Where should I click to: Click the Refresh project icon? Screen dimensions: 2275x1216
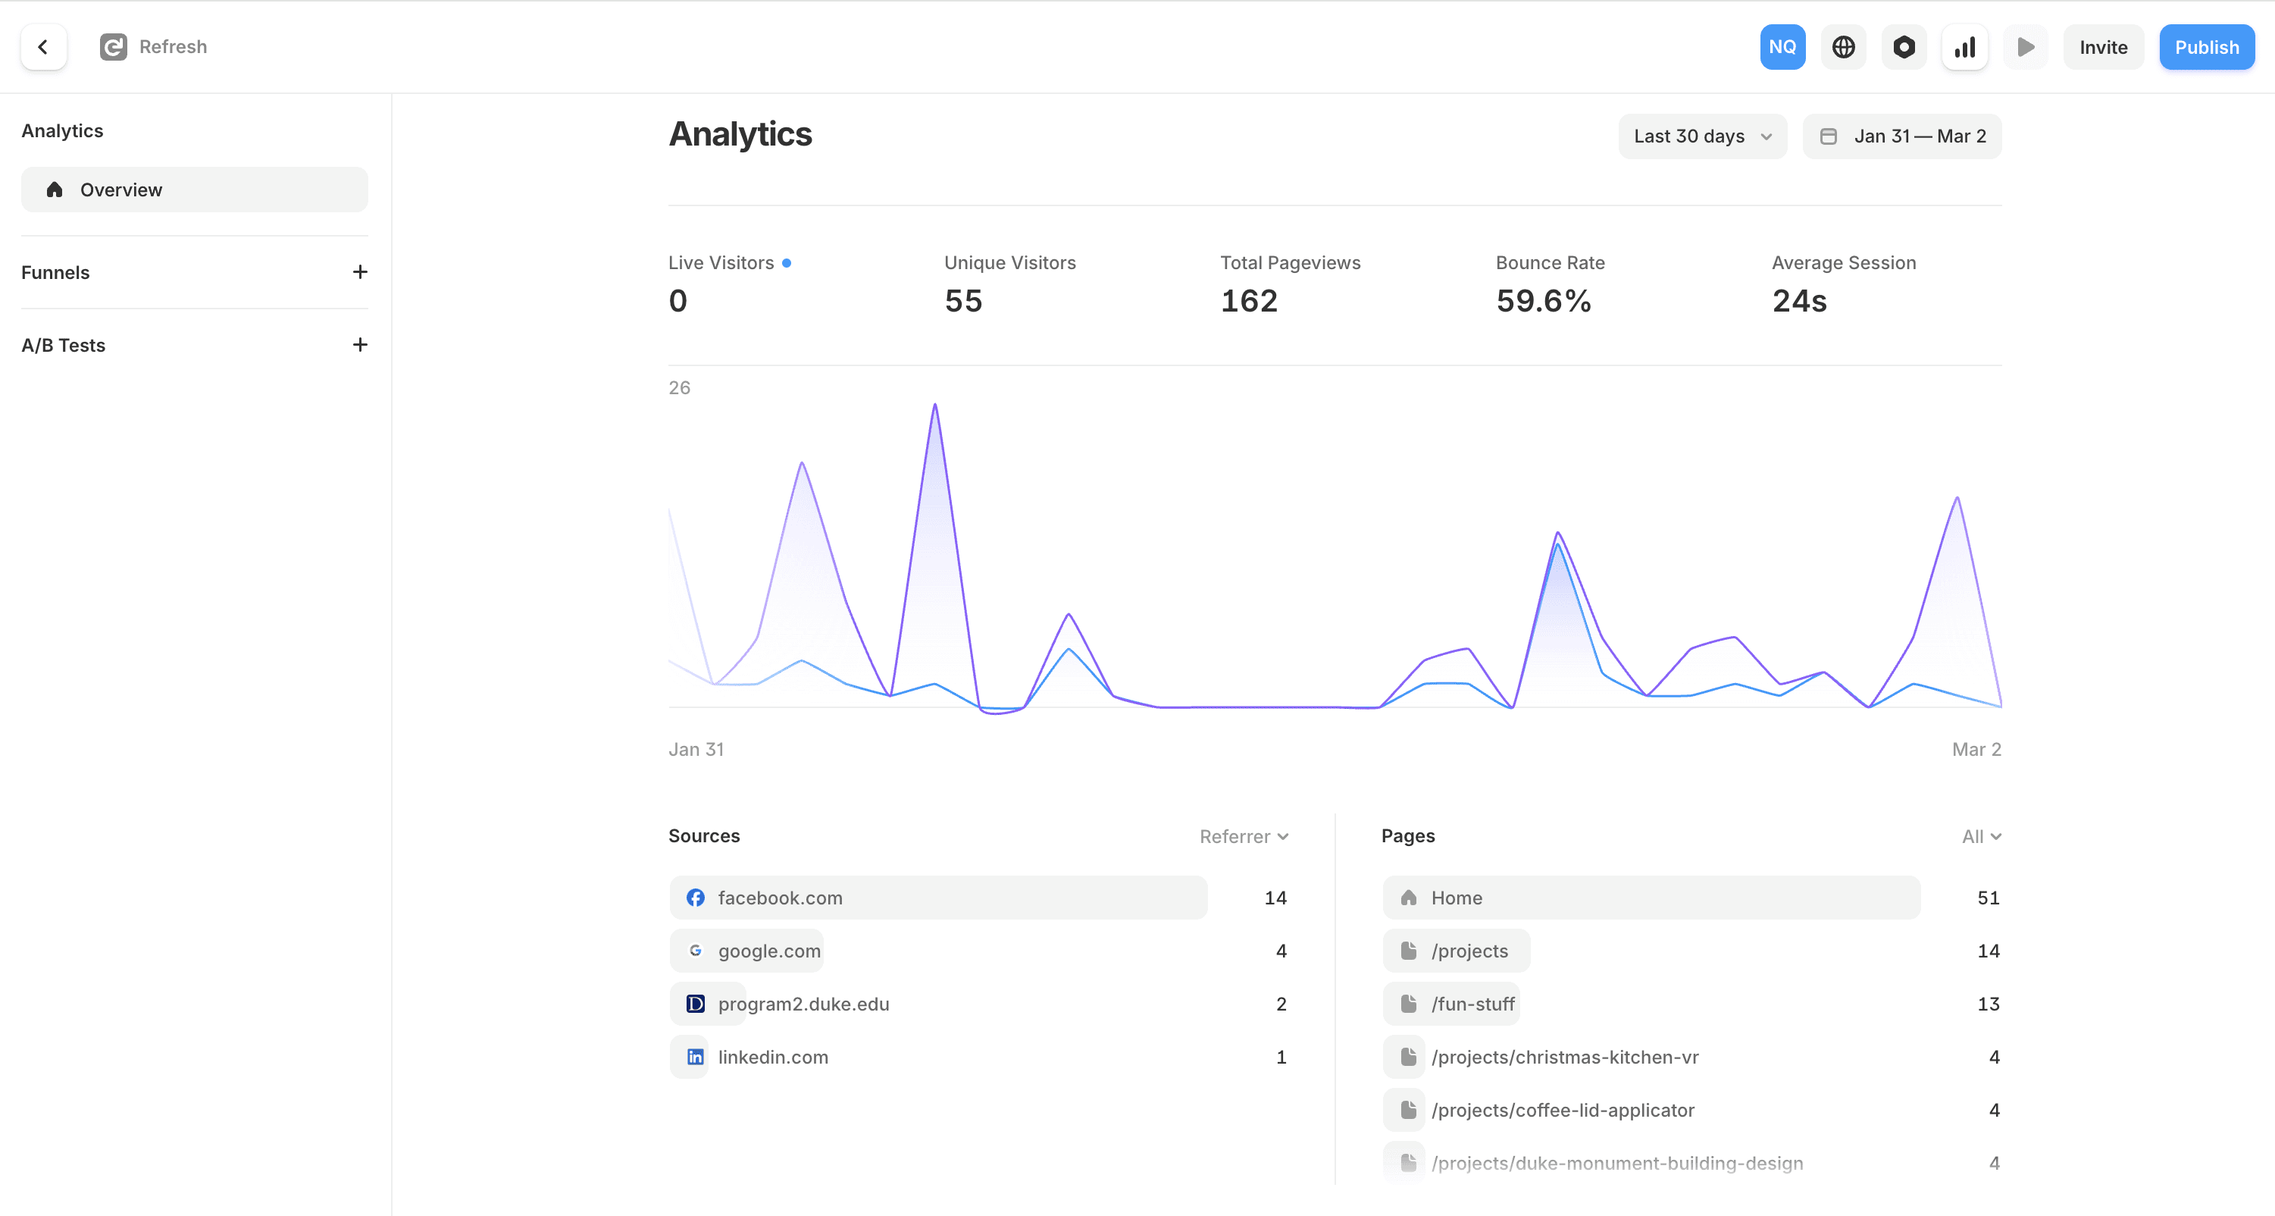point(113,47)
